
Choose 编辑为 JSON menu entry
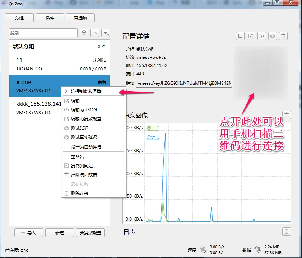pos(93,110)
